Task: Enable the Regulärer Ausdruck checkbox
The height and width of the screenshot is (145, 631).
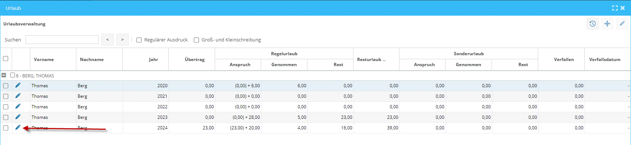Action: pyautogui.click(x=139, y=40)
